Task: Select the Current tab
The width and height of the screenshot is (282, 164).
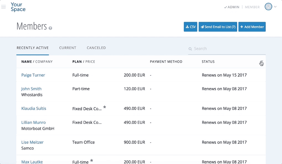Action: (68, 48)
